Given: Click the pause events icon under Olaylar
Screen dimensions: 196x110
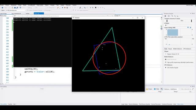Looking at the screenshot, I should [166, 25].
